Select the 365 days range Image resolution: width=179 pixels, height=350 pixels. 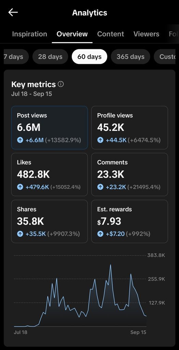130,57
